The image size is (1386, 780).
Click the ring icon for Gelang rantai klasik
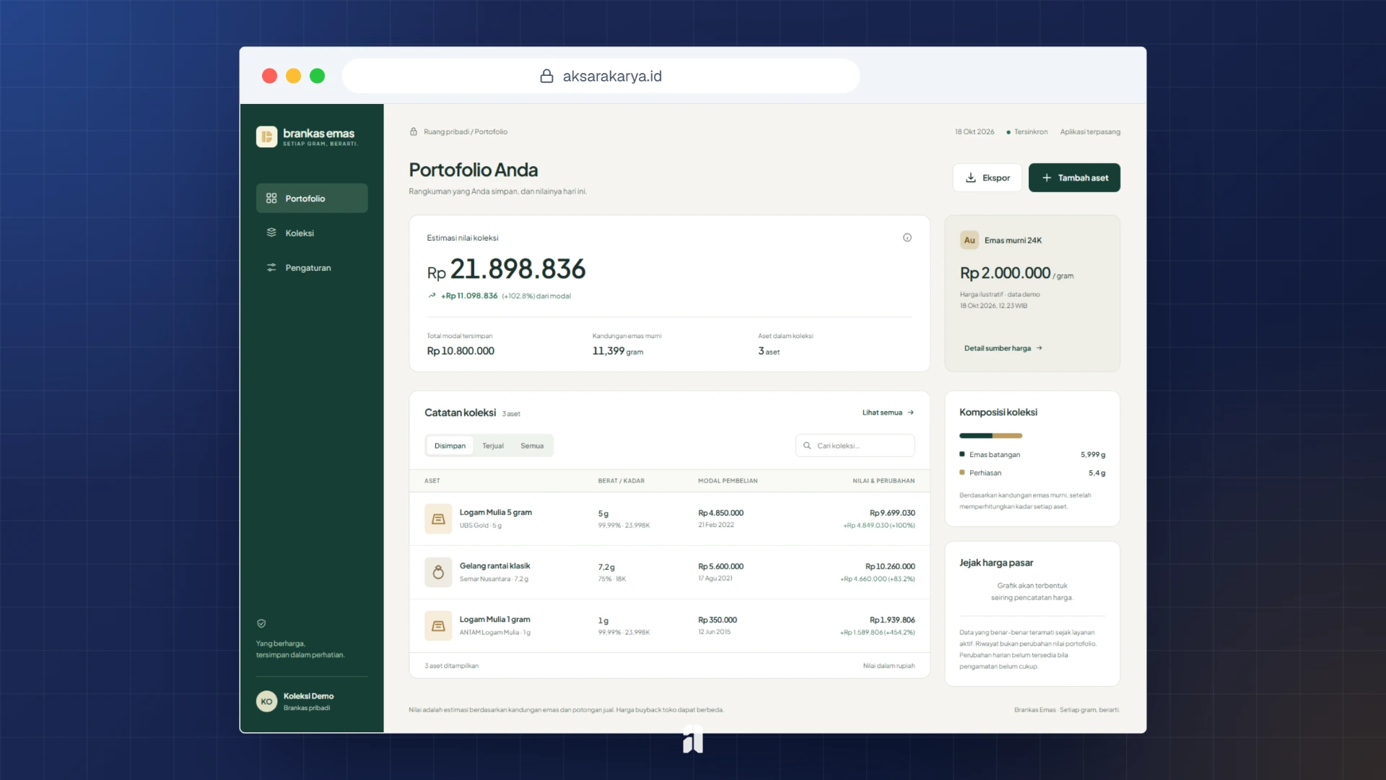pos(438,572)
